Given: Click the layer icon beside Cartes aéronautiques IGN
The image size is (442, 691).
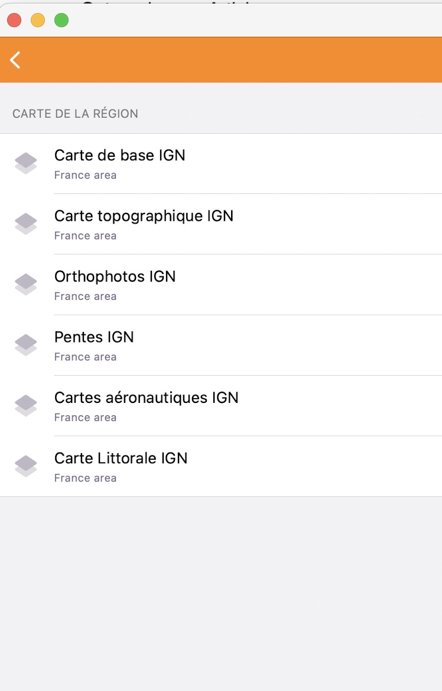Looking at the screenshot, I should point(26,406).
